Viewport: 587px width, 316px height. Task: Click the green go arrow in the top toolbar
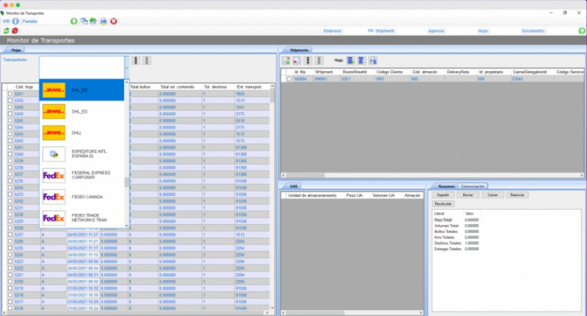[74, 22]
